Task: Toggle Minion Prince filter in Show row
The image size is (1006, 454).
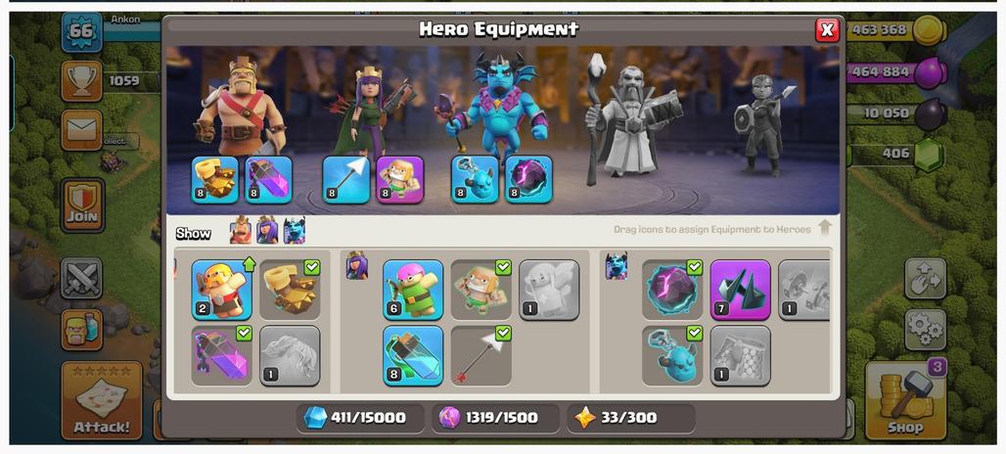Action: tap(295, 230)
